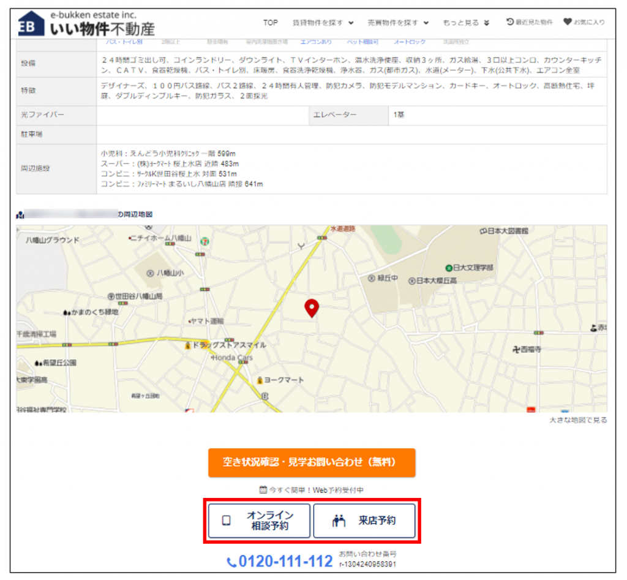Go to the TOP menu item
This screenshot has height=580, width=627.
pyautogui.click(x=270, y=23)
